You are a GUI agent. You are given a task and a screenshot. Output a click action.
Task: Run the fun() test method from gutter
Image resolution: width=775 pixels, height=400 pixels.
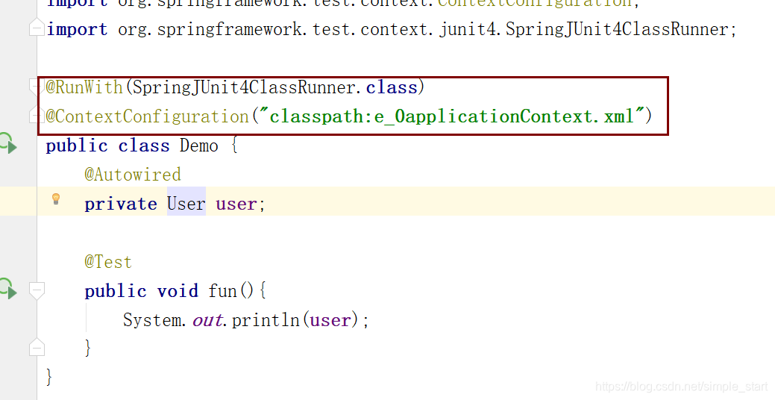pos(8,290)
